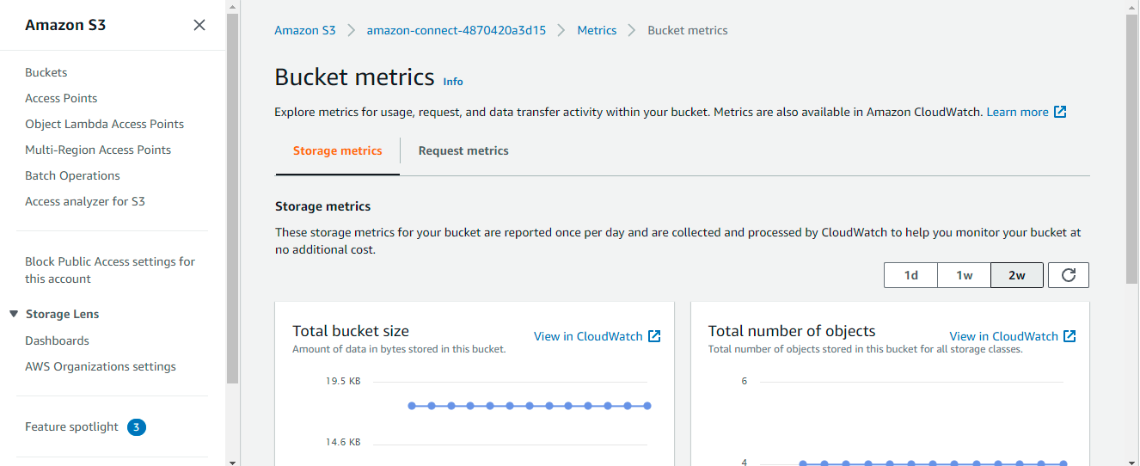Close the Amazon S3 navigation panel
The image size is (1140, 466).
[x=199, y=25]
